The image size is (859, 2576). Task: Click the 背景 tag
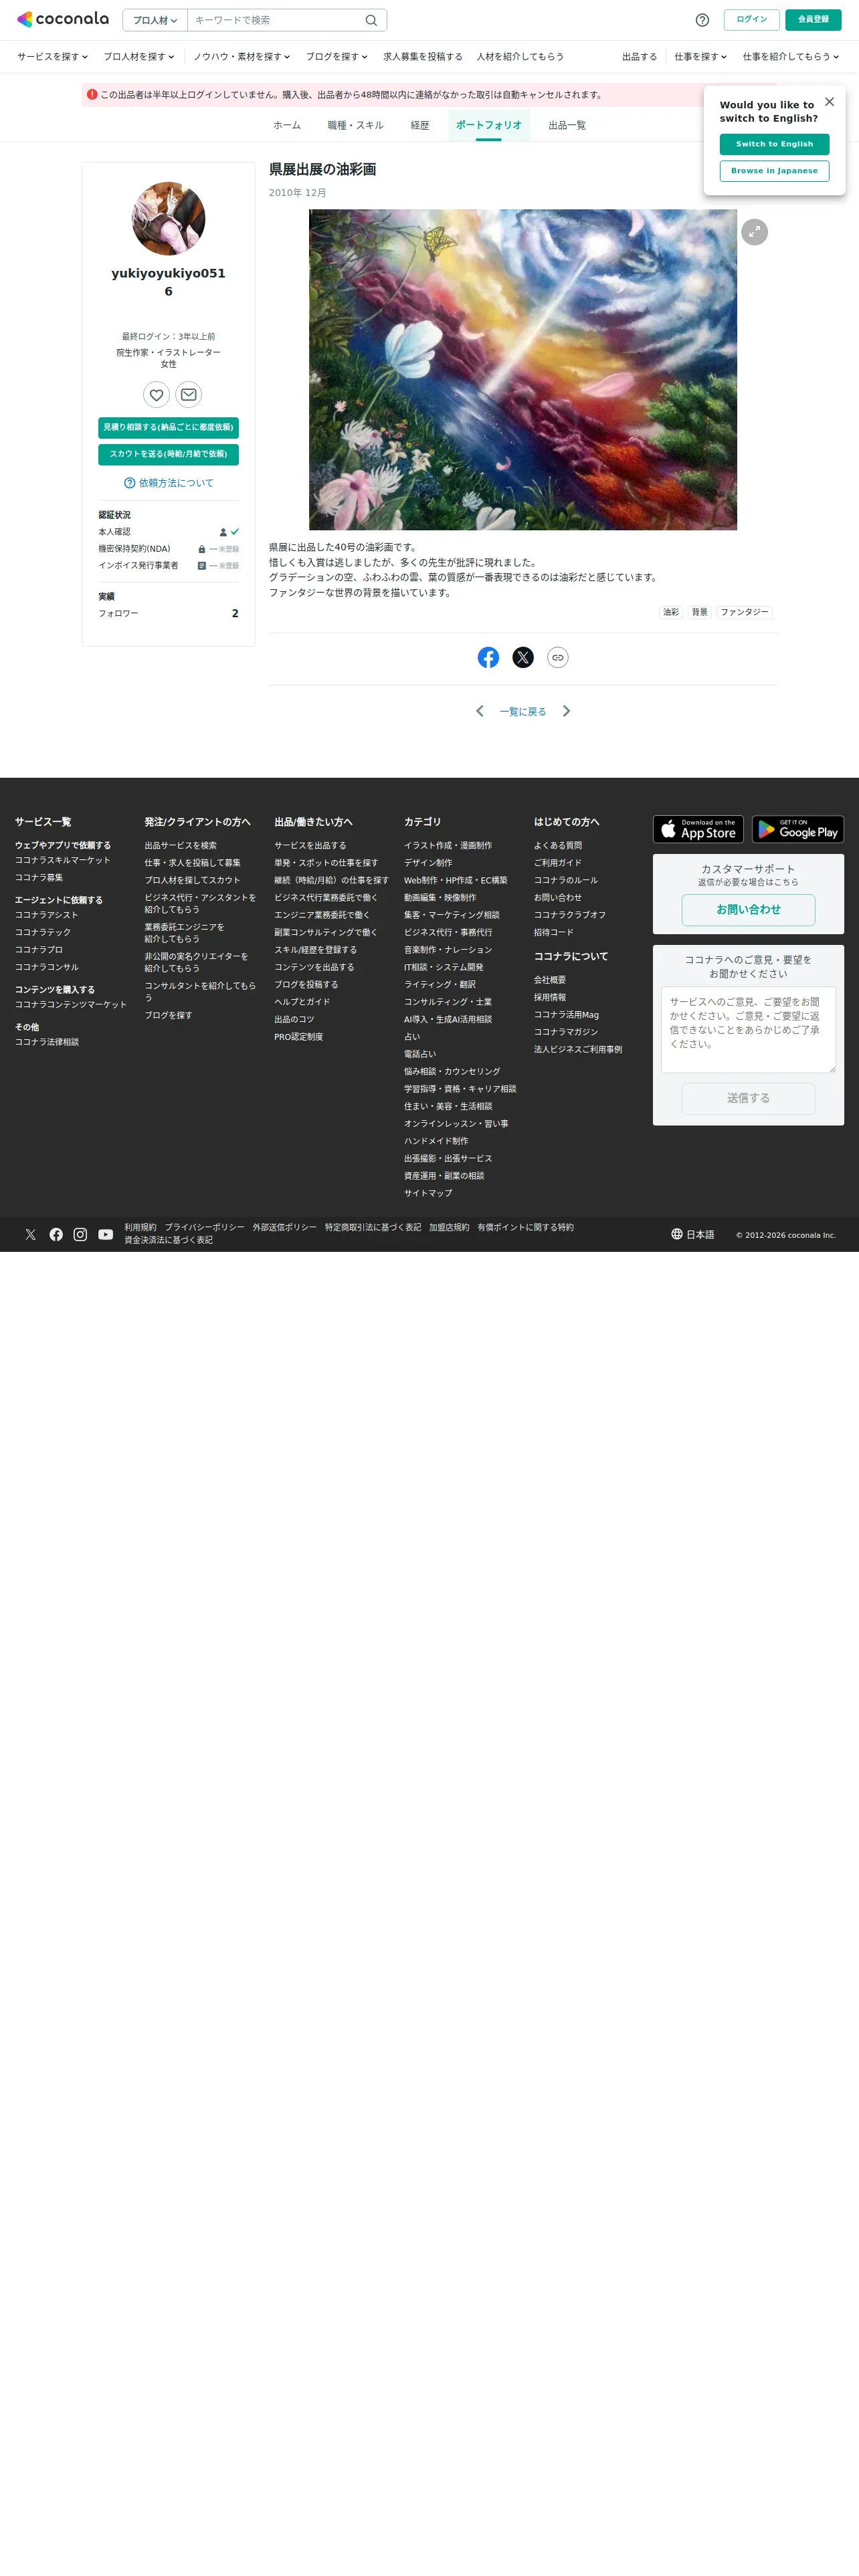[700, 612]
